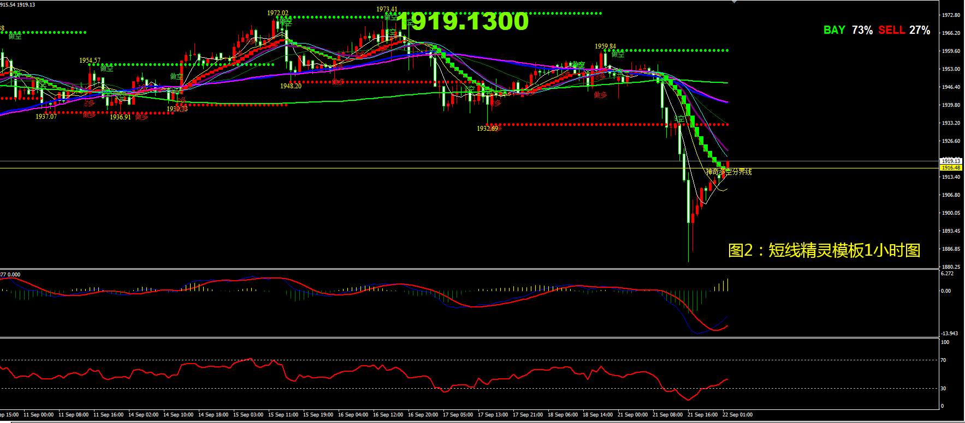Click the 27% sell percentage value
Screen dimensions: 965x423
click(920, 30)
